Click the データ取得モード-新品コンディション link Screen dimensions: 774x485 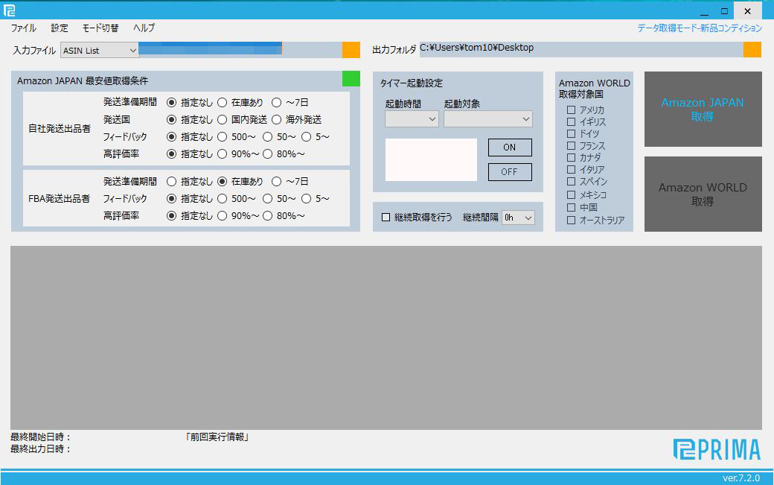(700, 28)
